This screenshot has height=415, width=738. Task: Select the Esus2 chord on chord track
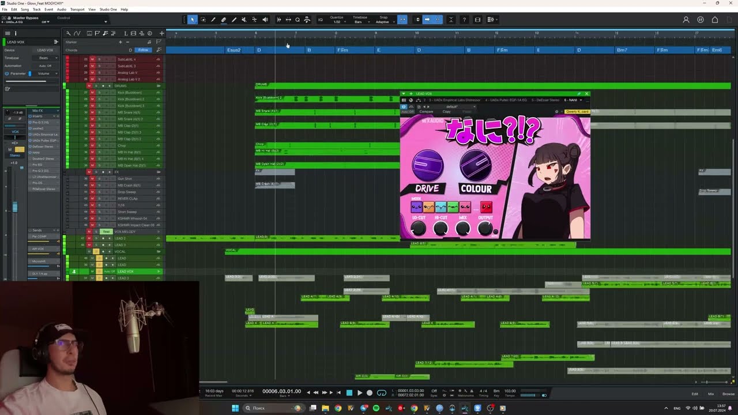[234, 50]
